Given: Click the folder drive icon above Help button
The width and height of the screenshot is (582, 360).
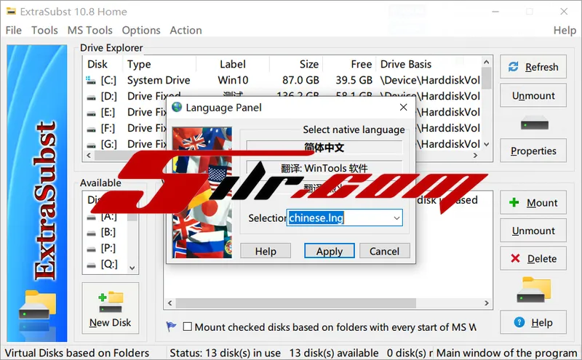Looking at the screenshot, I should coord(534,289).
